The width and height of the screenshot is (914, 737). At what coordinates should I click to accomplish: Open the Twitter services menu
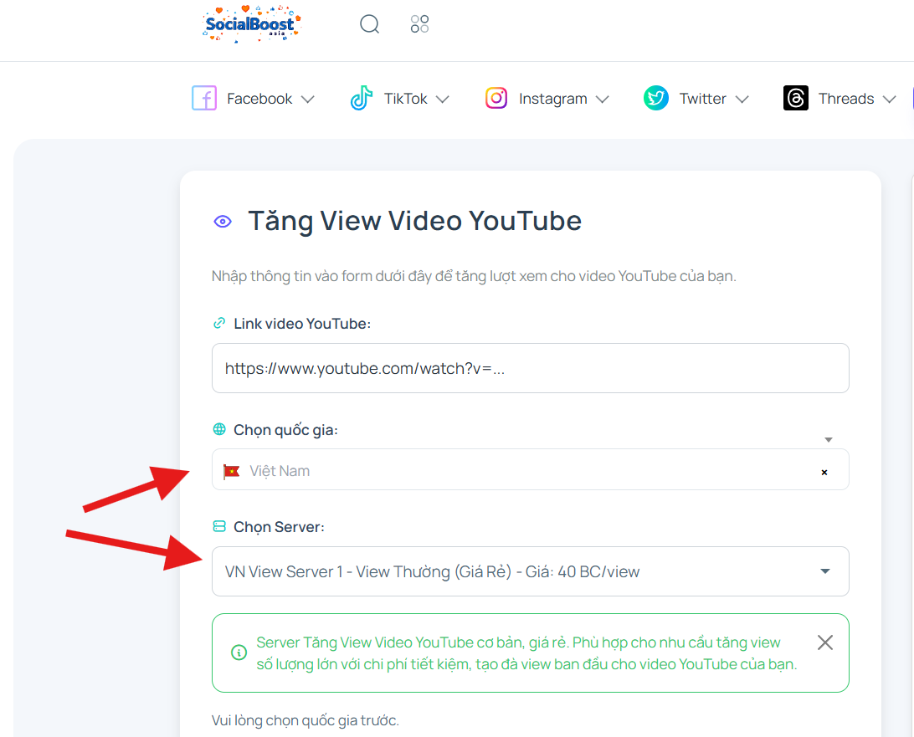(x=696, y=99)
